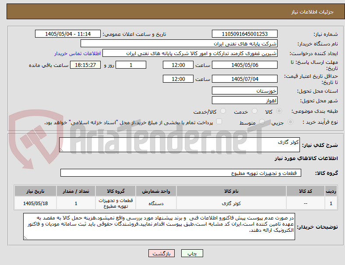The image size is (345, 265).
Task: Click the buyer explanations text area
Action: [159, 227]
